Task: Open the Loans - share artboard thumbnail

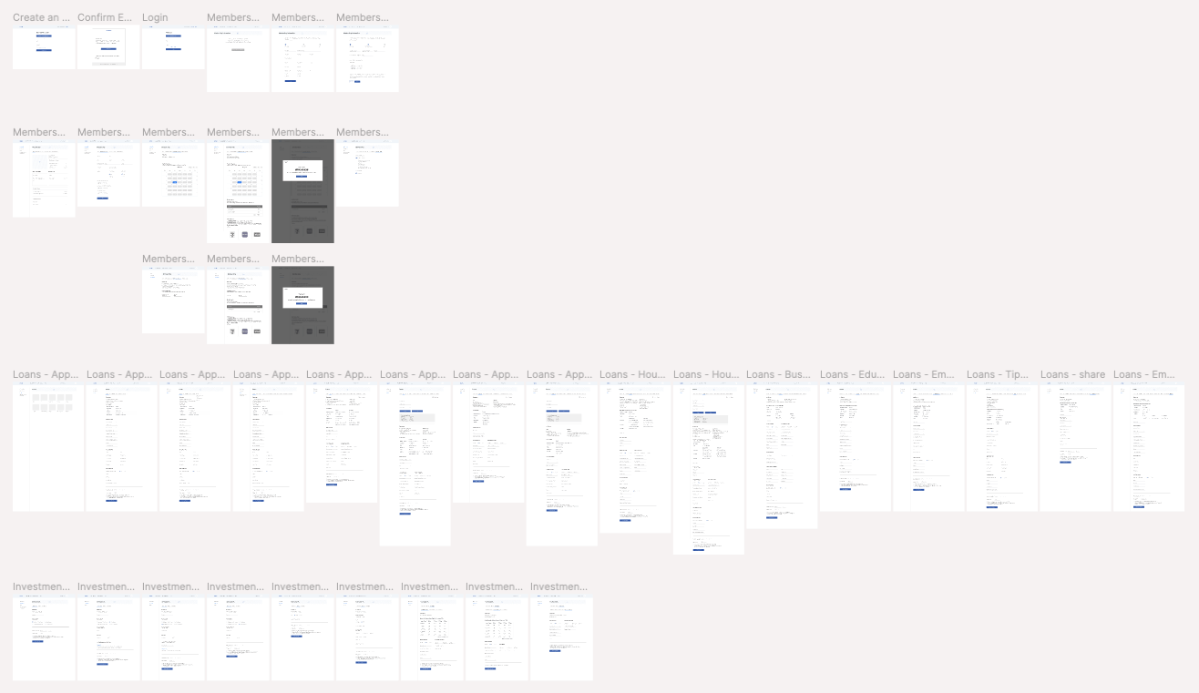Action: (1076, 447)
